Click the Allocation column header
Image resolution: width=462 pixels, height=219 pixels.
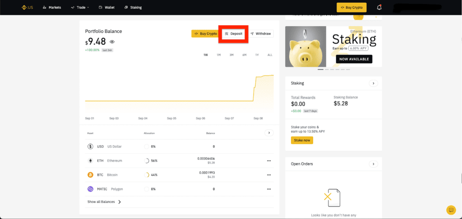(149, 133)
